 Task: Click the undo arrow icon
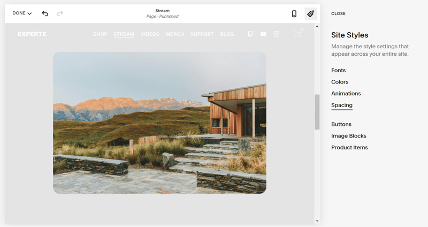(x=45, y=13)
